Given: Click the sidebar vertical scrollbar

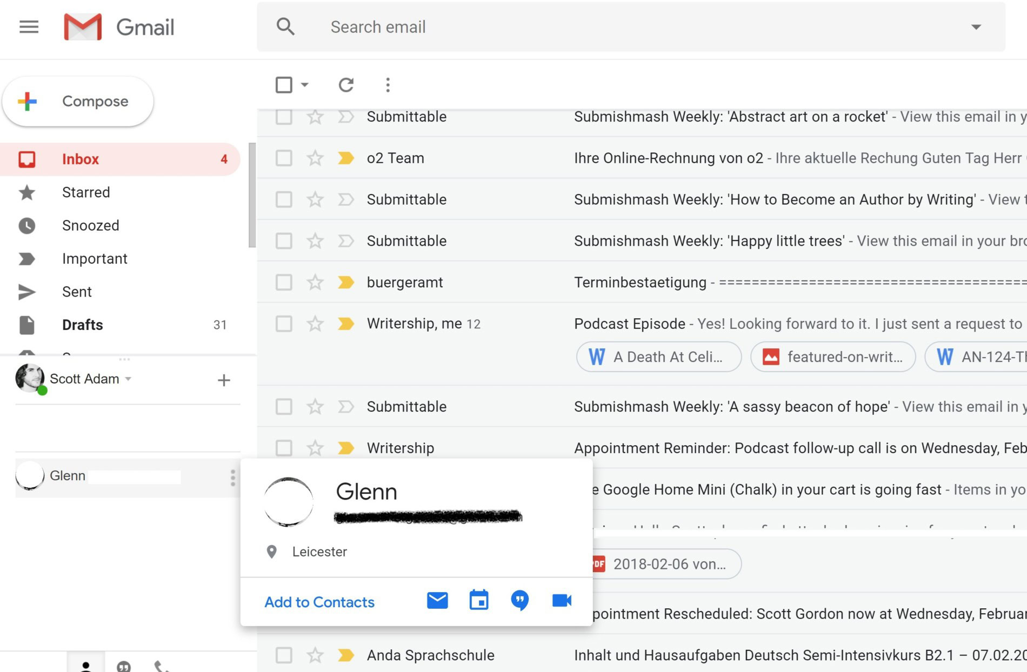Looking at the screenshot, I should point(252,195).
